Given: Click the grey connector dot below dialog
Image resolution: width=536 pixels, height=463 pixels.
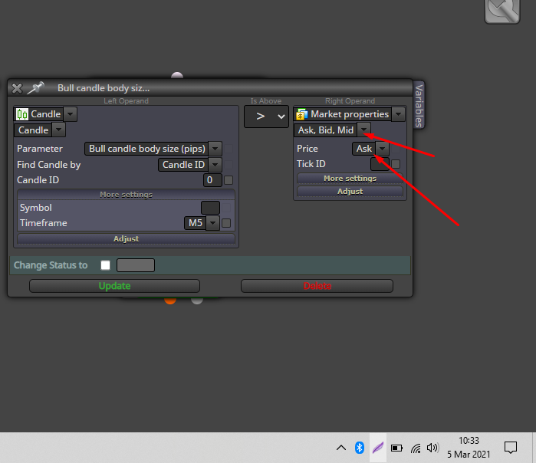Looking at the screenshot, I should click(x=197, y=300).
